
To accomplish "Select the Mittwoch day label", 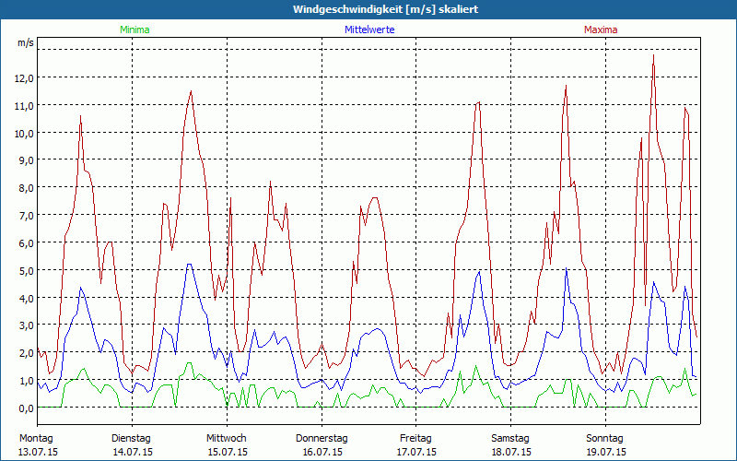I will [x=226, y=438].
